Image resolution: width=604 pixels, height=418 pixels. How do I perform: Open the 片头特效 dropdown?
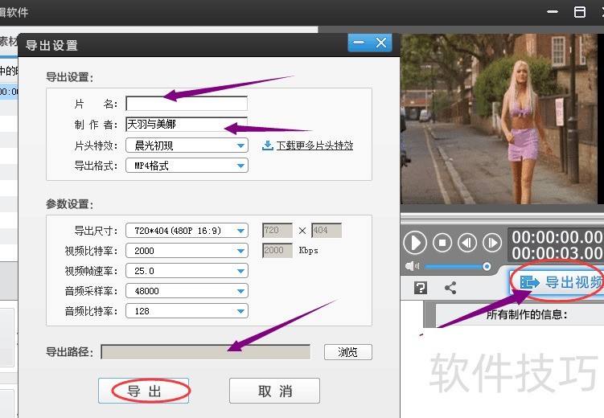(x=241, y=145)
